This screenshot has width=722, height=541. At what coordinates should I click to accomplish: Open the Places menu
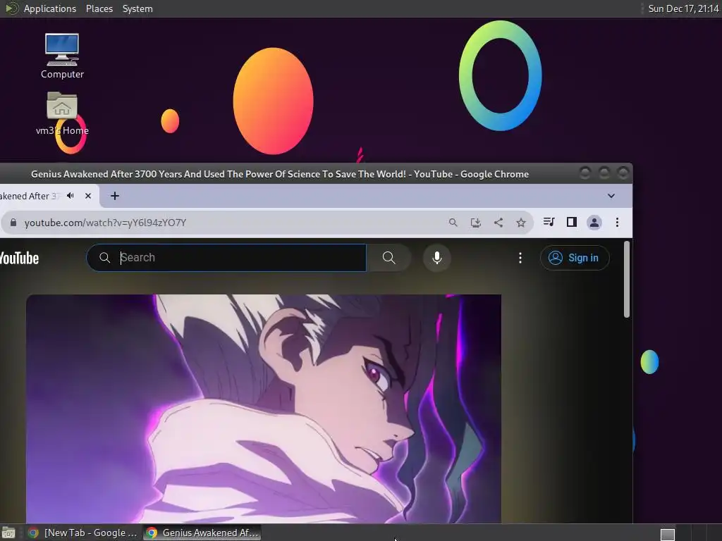(x=99, y=8)
